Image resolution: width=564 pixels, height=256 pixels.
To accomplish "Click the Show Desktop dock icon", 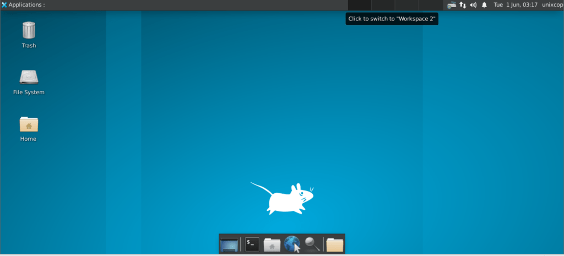I will coord(229,244).
